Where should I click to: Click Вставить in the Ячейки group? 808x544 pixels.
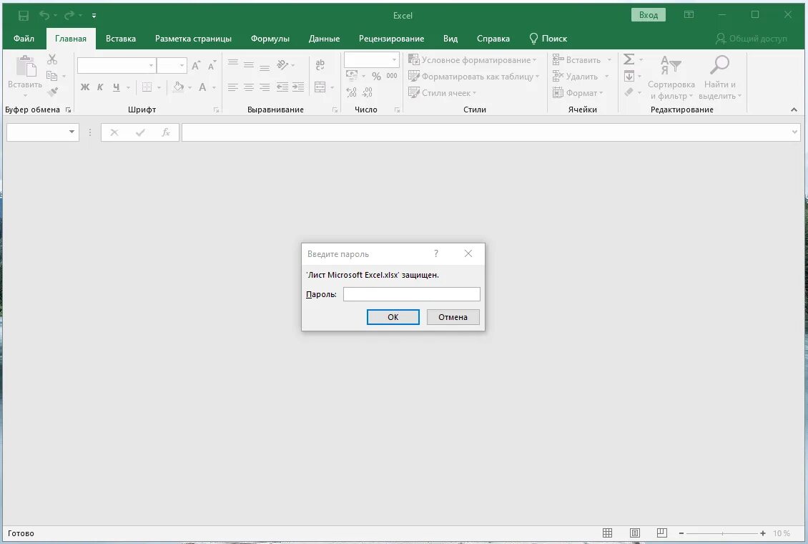tap(577, 60)
